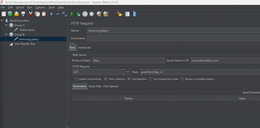260x128 pixels.
Task: Click the Copy toolbar icon
Action: [37, 14]
